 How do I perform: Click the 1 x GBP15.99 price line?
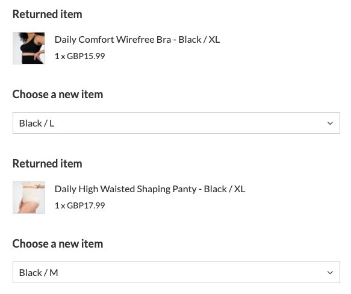79,56
